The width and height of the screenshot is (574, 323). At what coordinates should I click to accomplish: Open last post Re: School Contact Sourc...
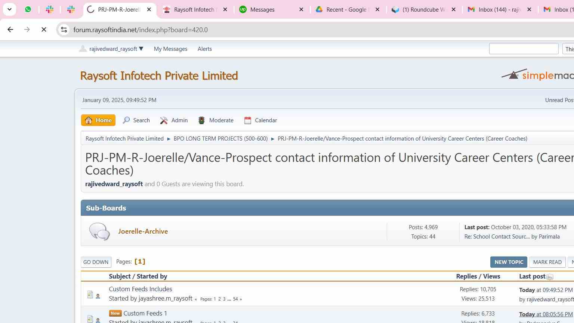(x=497, y=237)
